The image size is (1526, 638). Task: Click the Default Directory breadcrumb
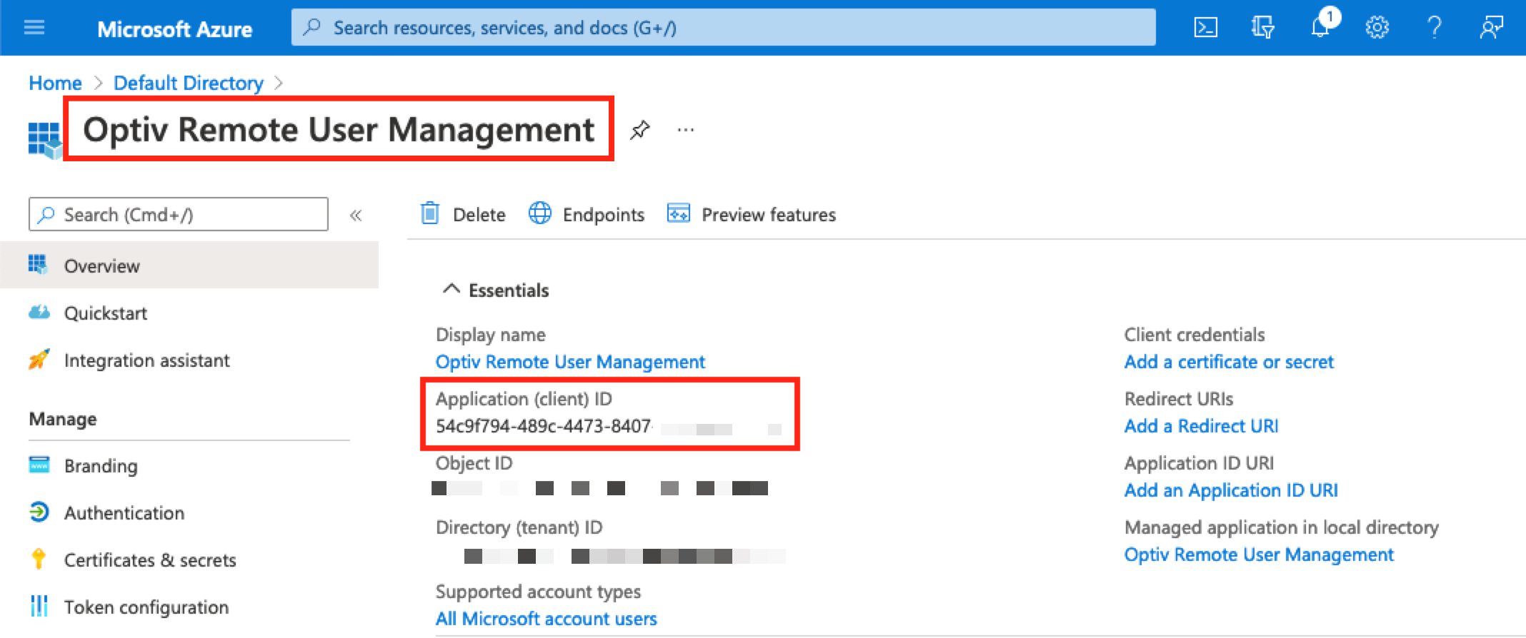click(189, 83)
